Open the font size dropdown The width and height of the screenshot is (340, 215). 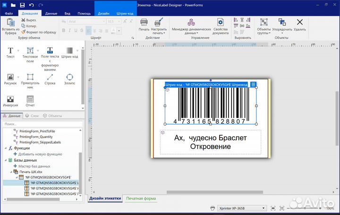(119, 21)
